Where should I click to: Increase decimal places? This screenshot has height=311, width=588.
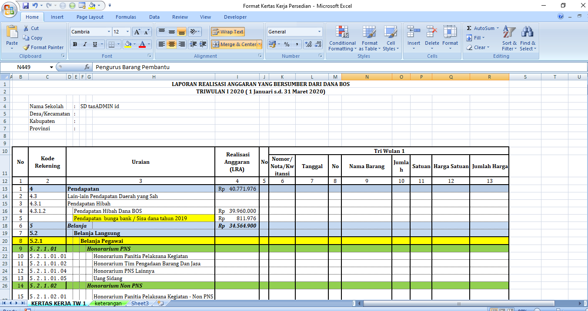(308, 44)
